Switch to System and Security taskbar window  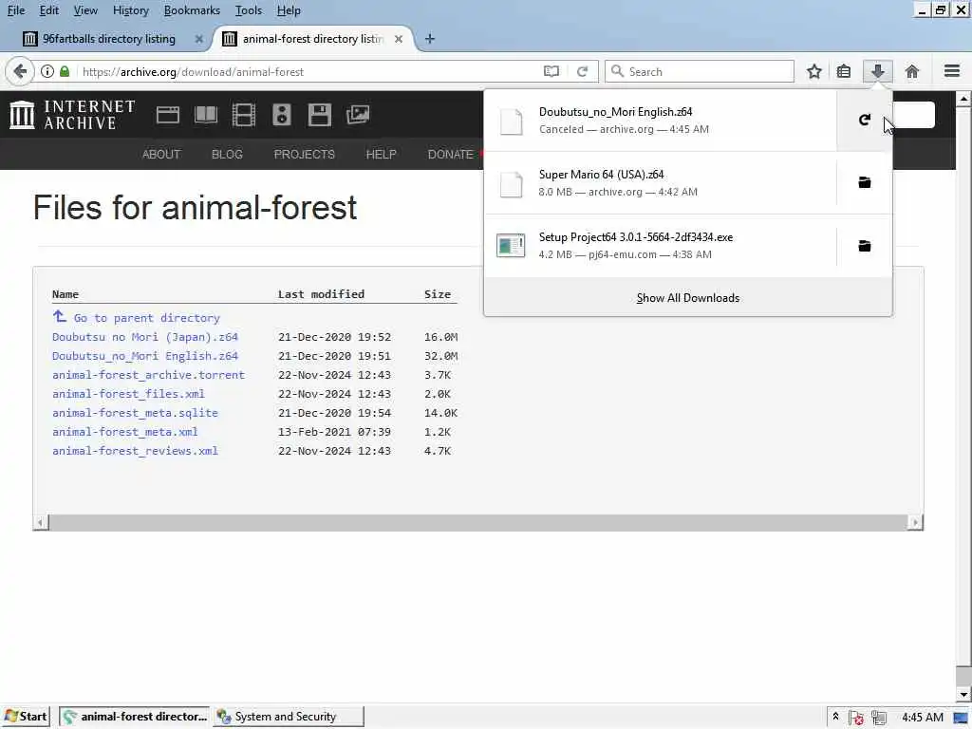point(289,717)
